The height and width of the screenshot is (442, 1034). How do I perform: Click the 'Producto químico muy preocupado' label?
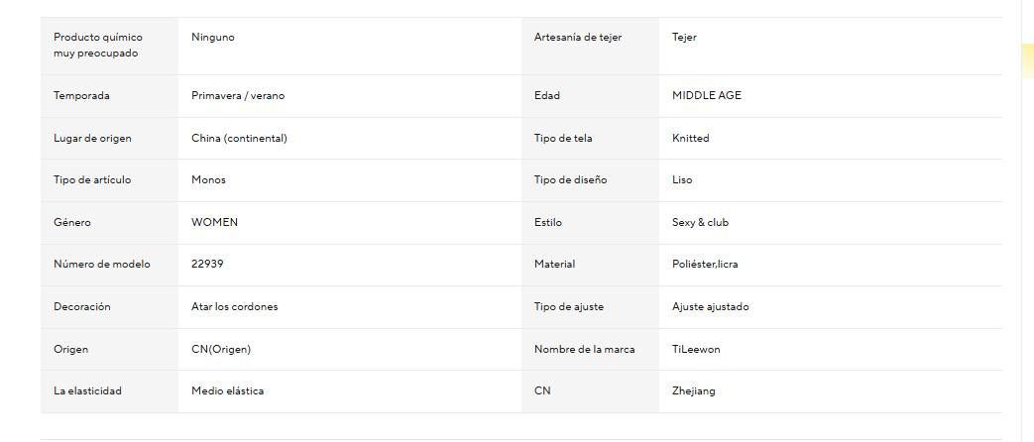pyautogui.click(x=98, y=45)
